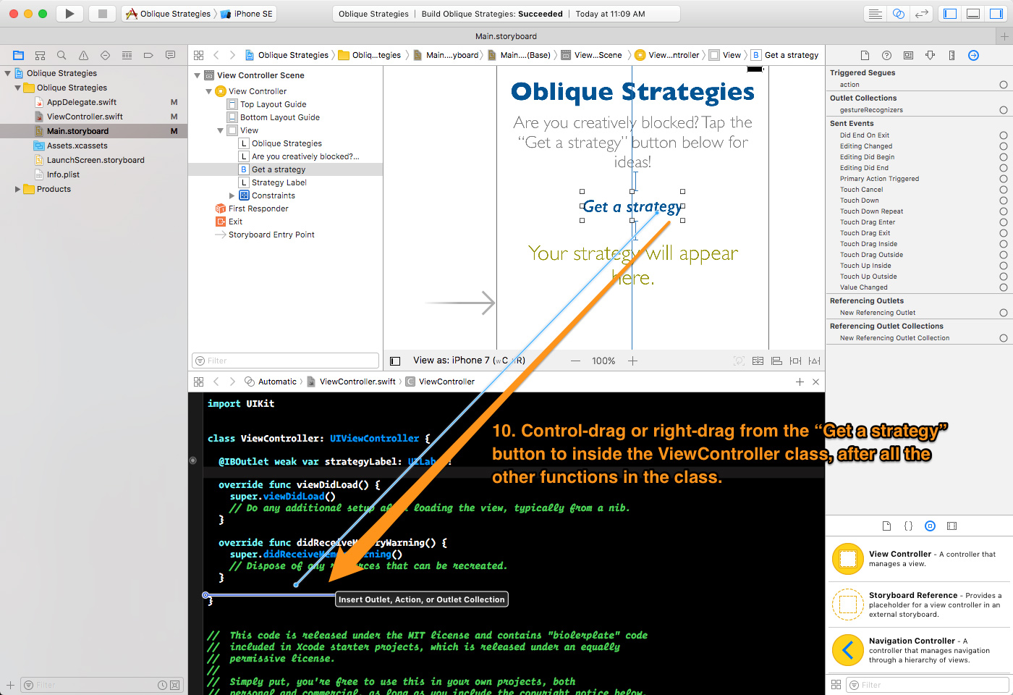Open the iPhone SE device selector
Viewport: 1013px width, 695px height.
[246, 14]
